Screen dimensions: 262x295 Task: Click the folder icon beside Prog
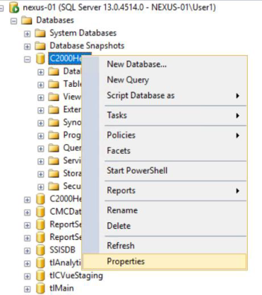[x=54, y=135]
